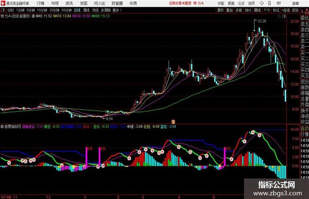Select the 周线 weekly chart tab

[x=86, y=10]
